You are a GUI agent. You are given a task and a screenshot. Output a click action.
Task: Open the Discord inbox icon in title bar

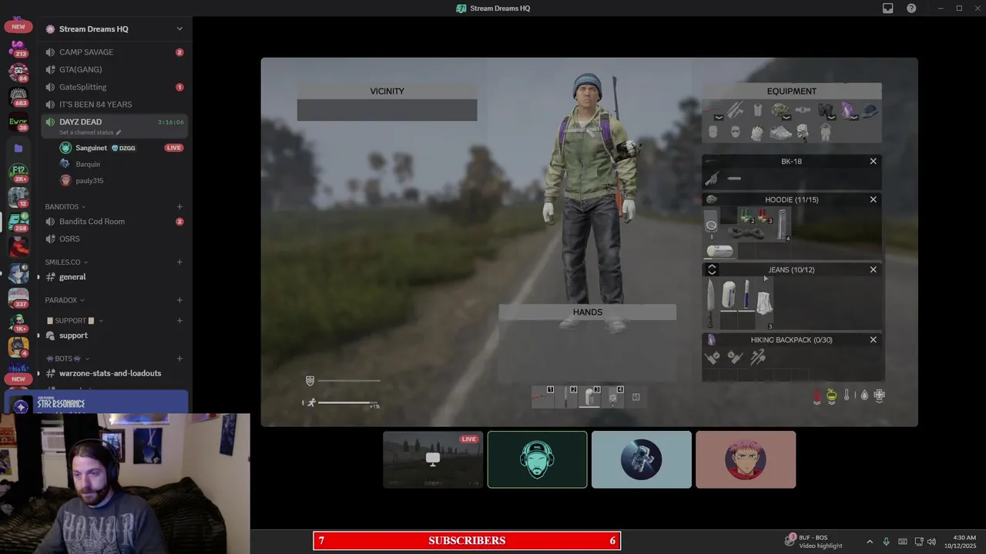coord(887,8)
